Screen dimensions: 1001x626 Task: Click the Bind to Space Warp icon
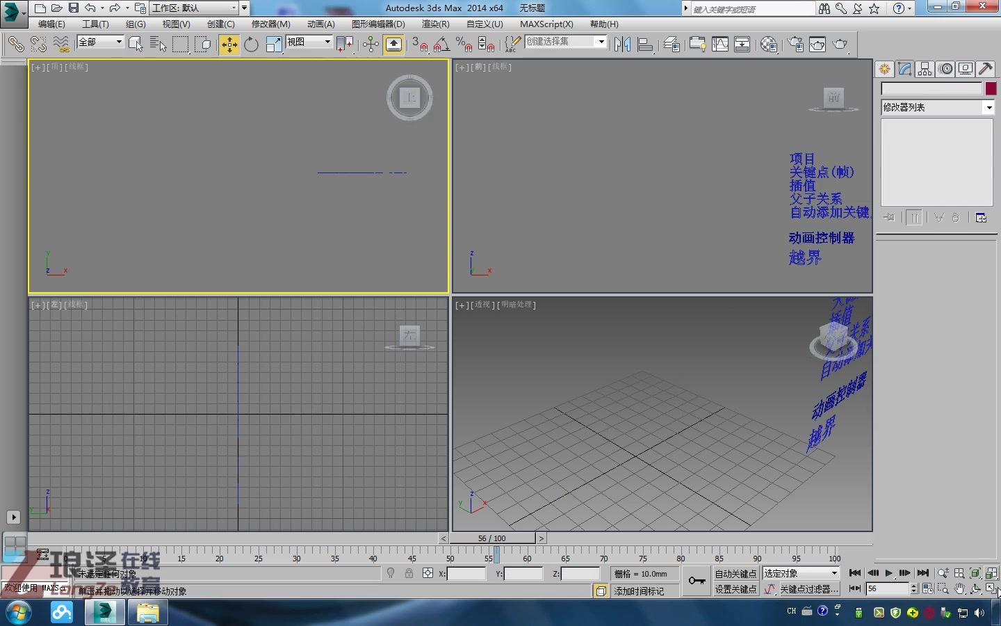61,45
